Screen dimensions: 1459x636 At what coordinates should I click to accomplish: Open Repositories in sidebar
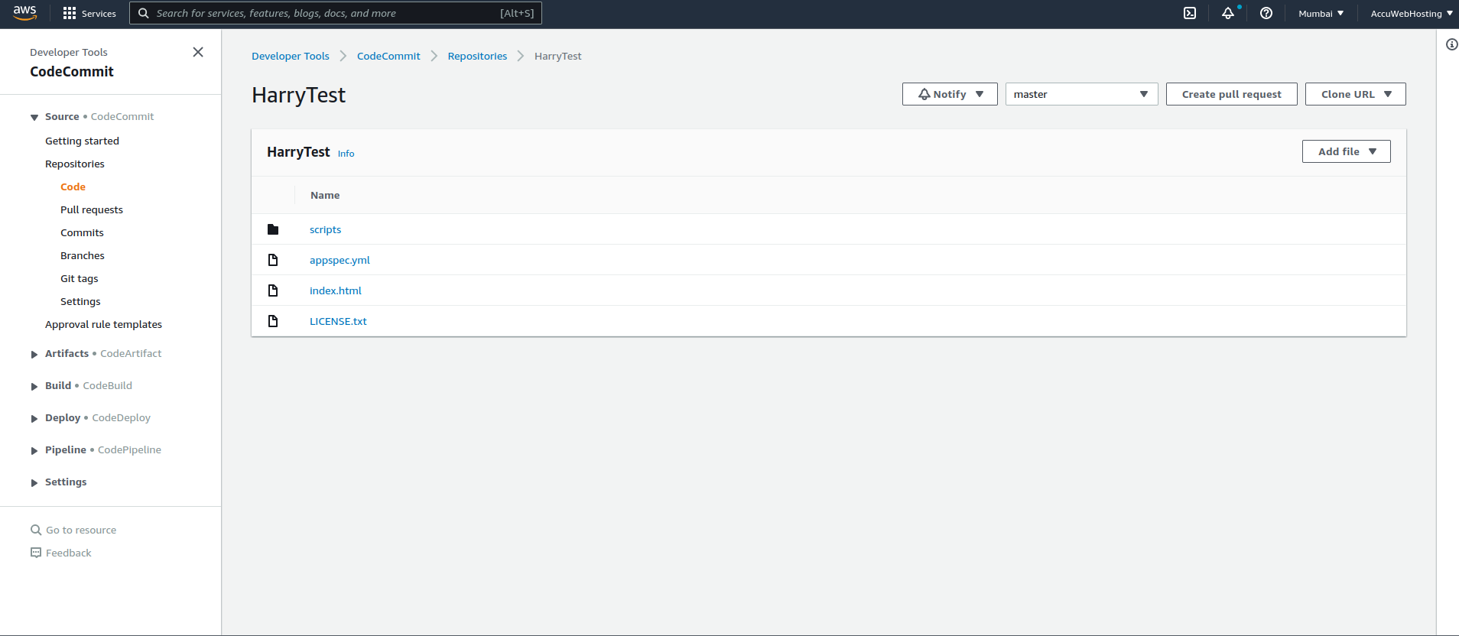[x=75, y=164]
